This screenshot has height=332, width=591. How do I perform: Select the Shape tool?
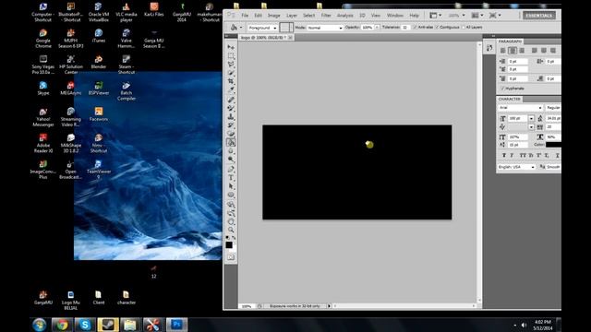[231, 195]
